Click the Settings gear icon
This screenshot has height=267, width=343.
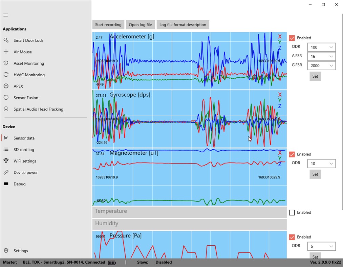click(6, 250)
